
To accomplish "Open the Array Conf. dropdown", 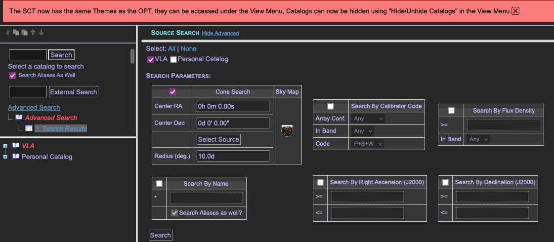I will click(368, 119).
